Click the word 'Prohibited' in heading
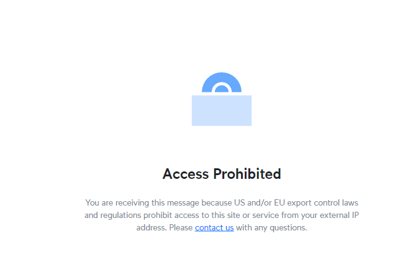This screenshot has width=408, height=272. pyautogui.click(x=247, y=174)
